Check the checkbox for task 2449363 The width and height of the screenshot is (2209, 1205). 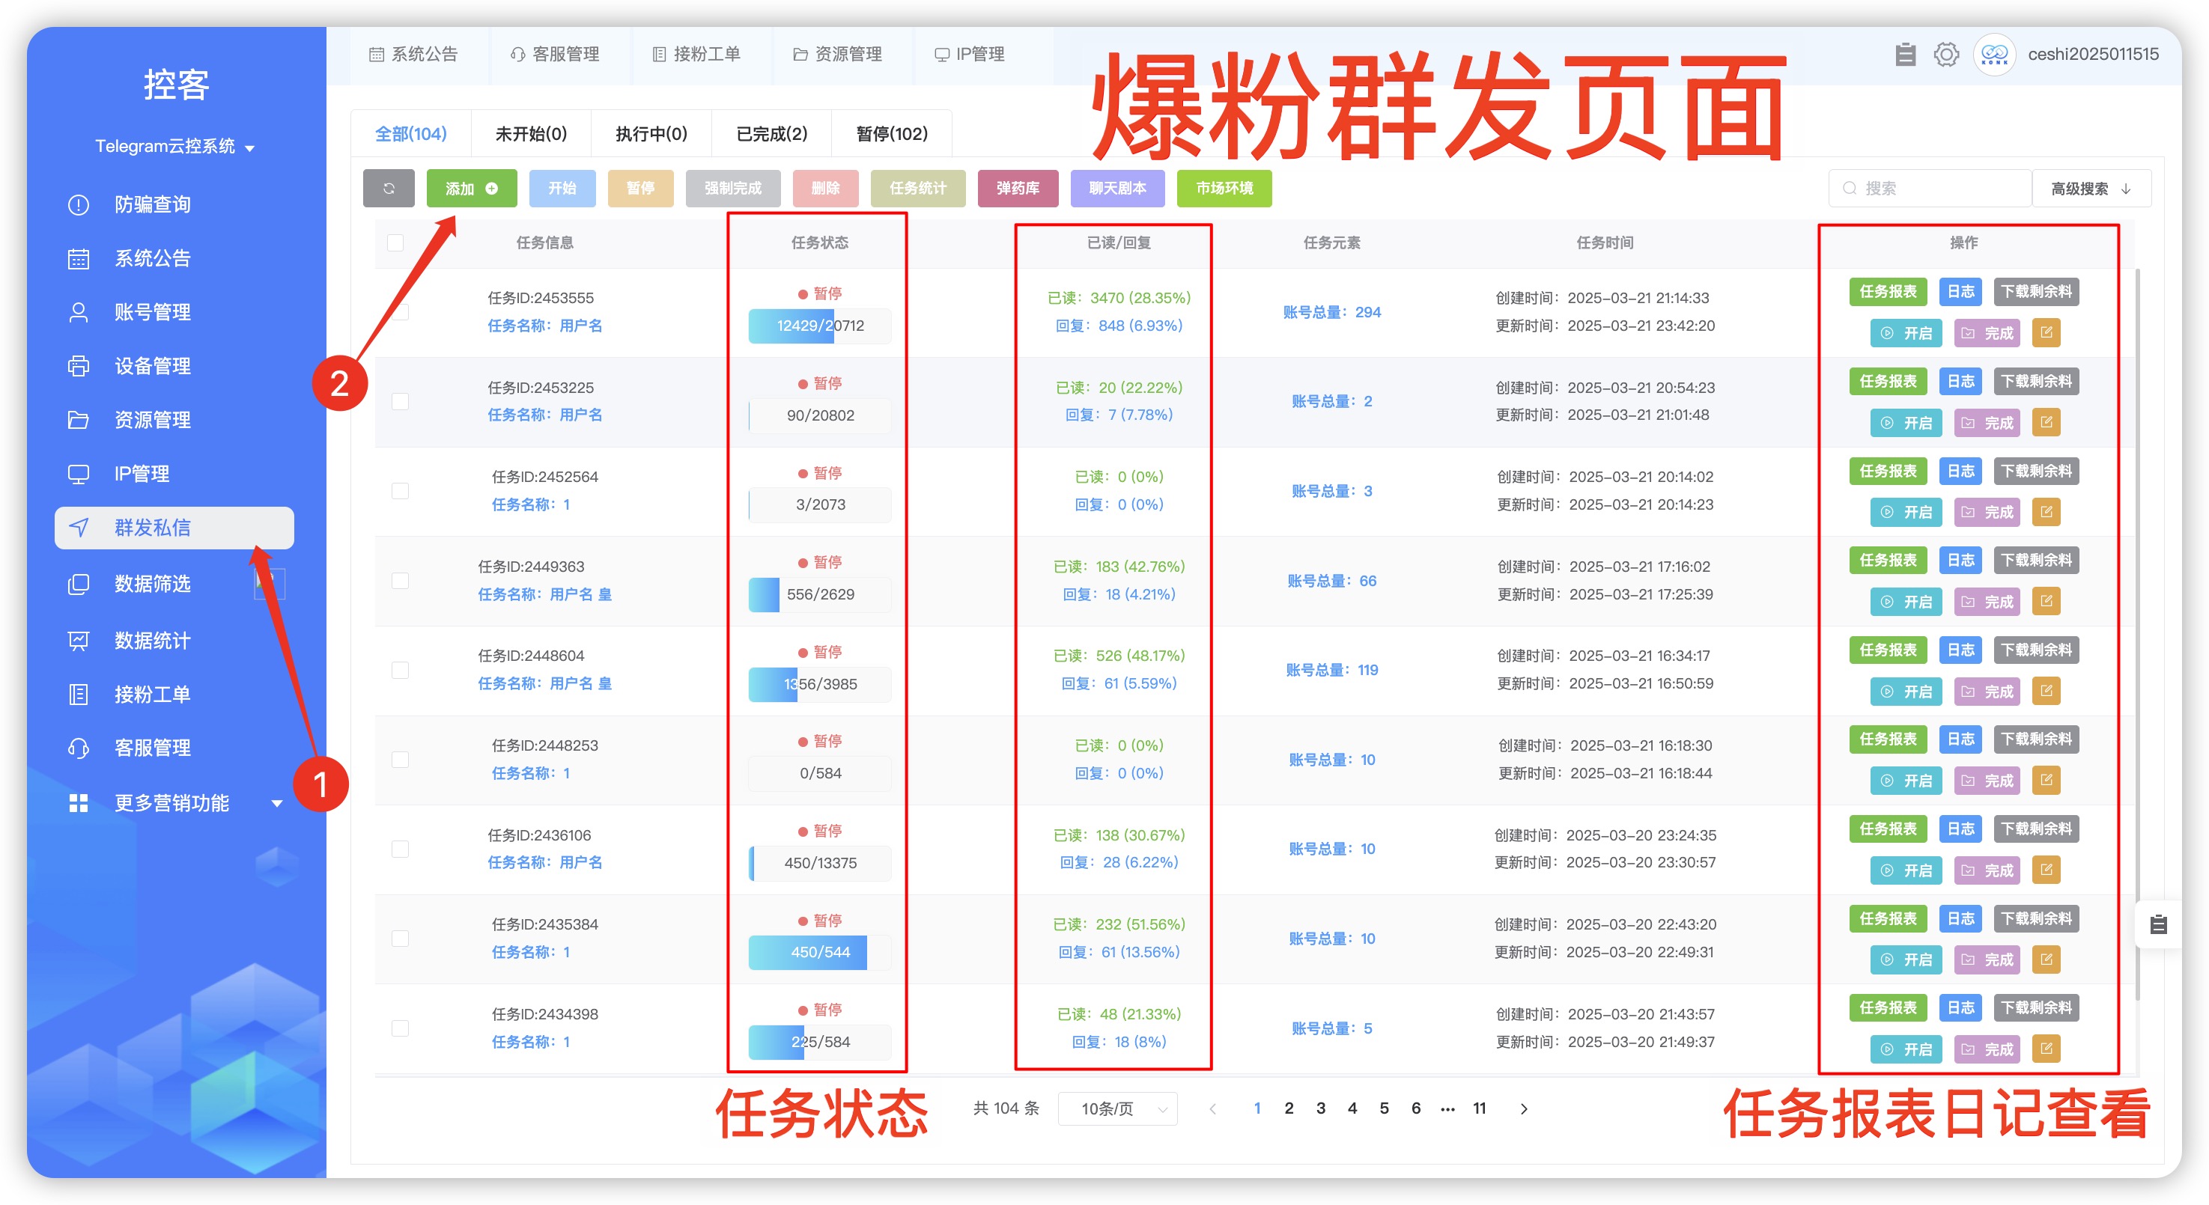(400, 580)
